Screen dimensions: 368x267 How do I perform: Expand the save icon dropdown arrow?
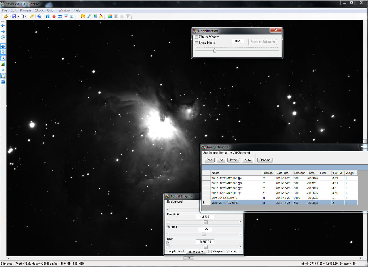click(x=18, y=16)
